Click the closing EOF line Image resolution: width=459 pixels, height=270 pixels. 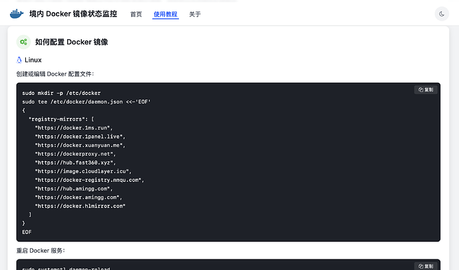point(27,232)
